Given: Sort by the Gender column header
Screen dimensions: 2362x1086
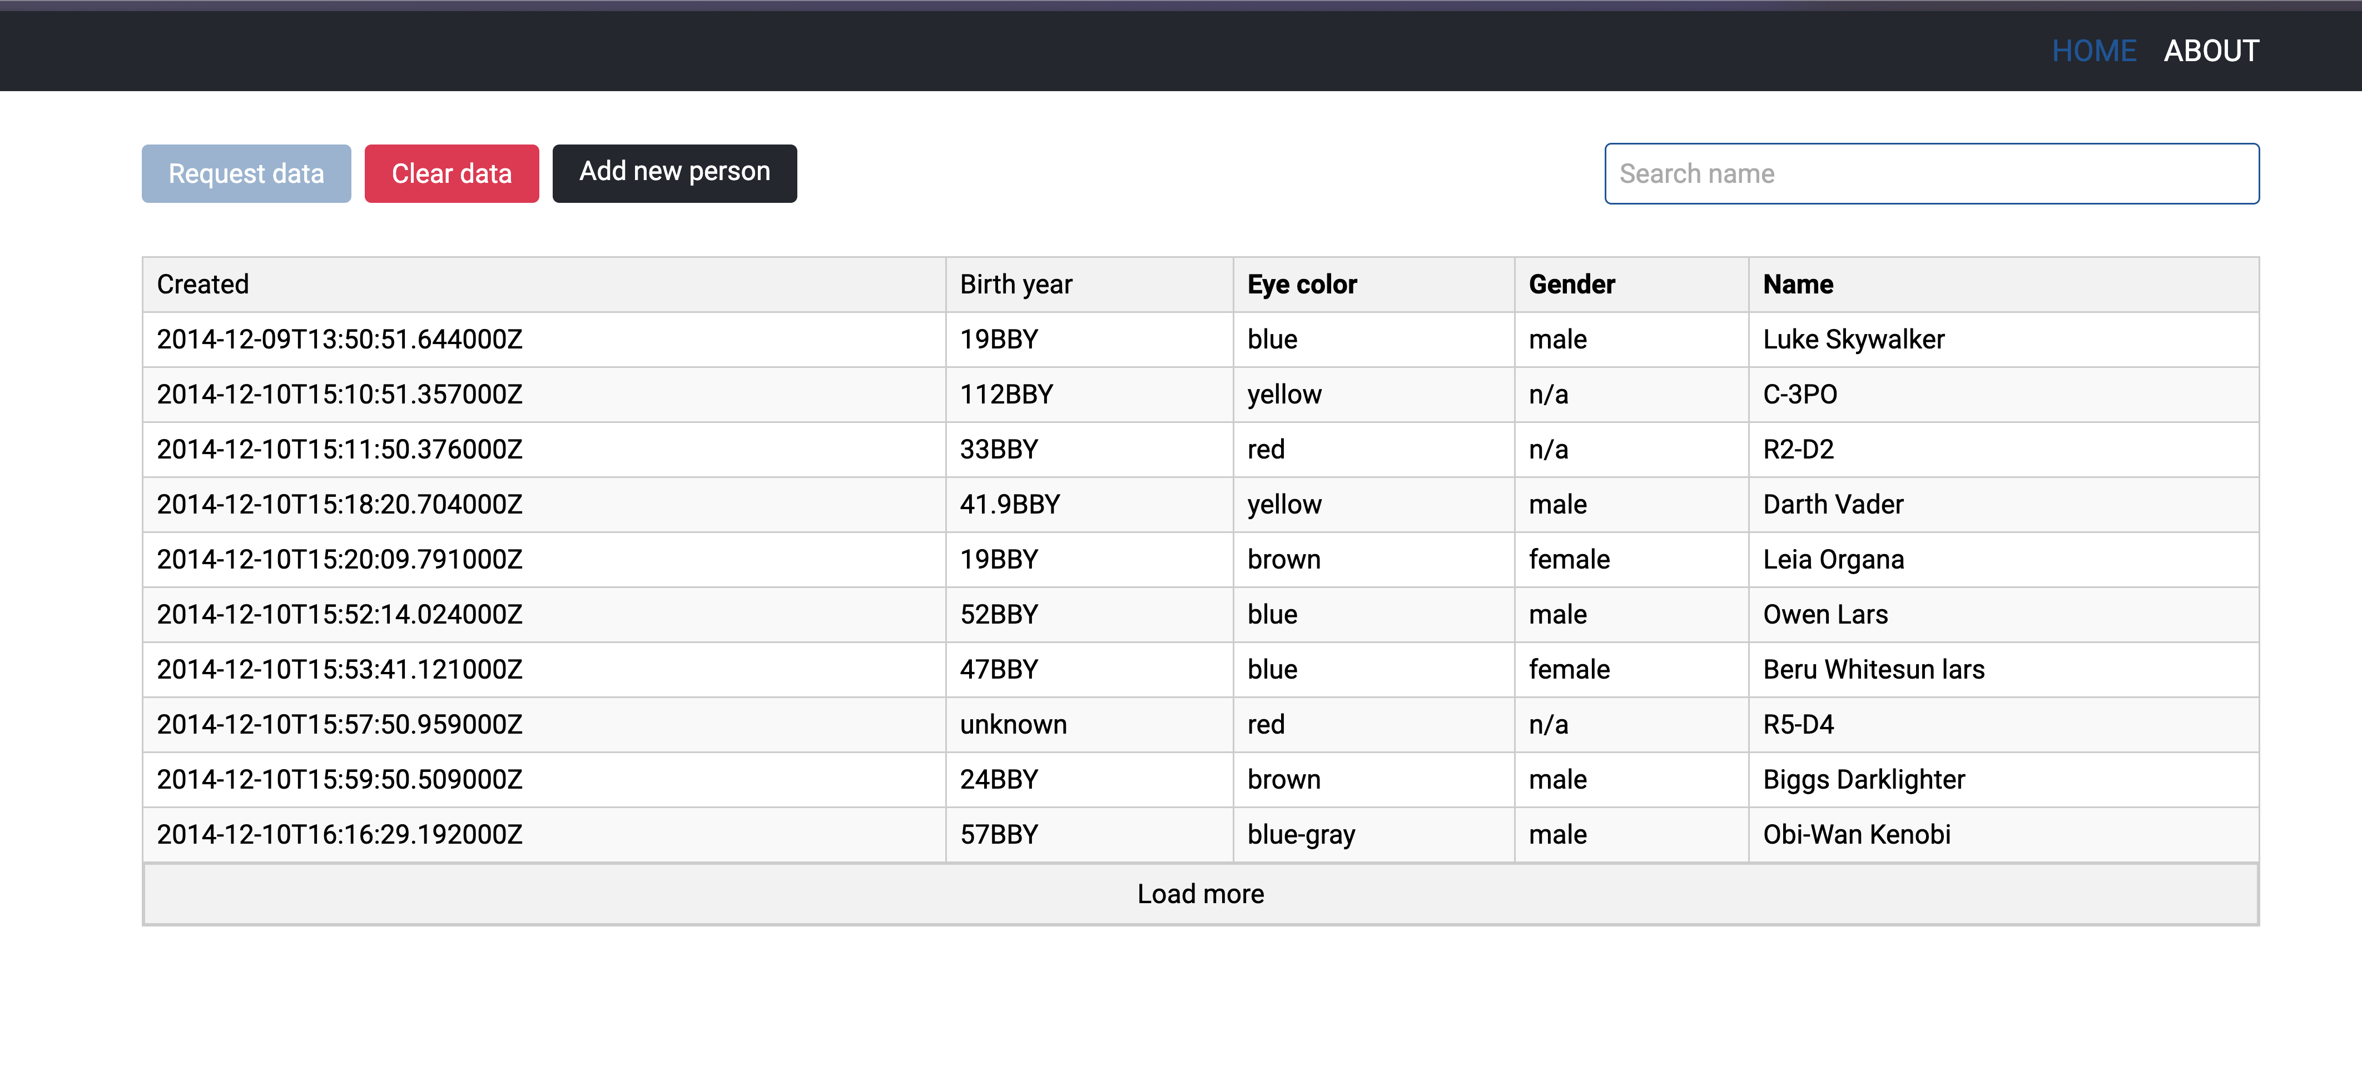Looking at the screenshot, I should click(x=1571, y=284).
